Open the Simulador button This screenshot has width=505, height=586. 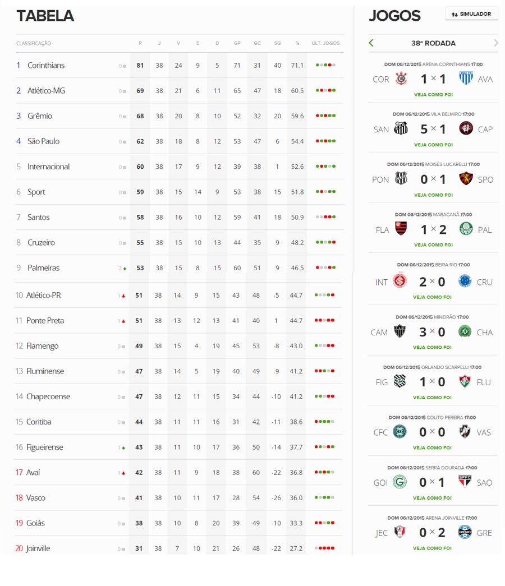click(471, 14)
